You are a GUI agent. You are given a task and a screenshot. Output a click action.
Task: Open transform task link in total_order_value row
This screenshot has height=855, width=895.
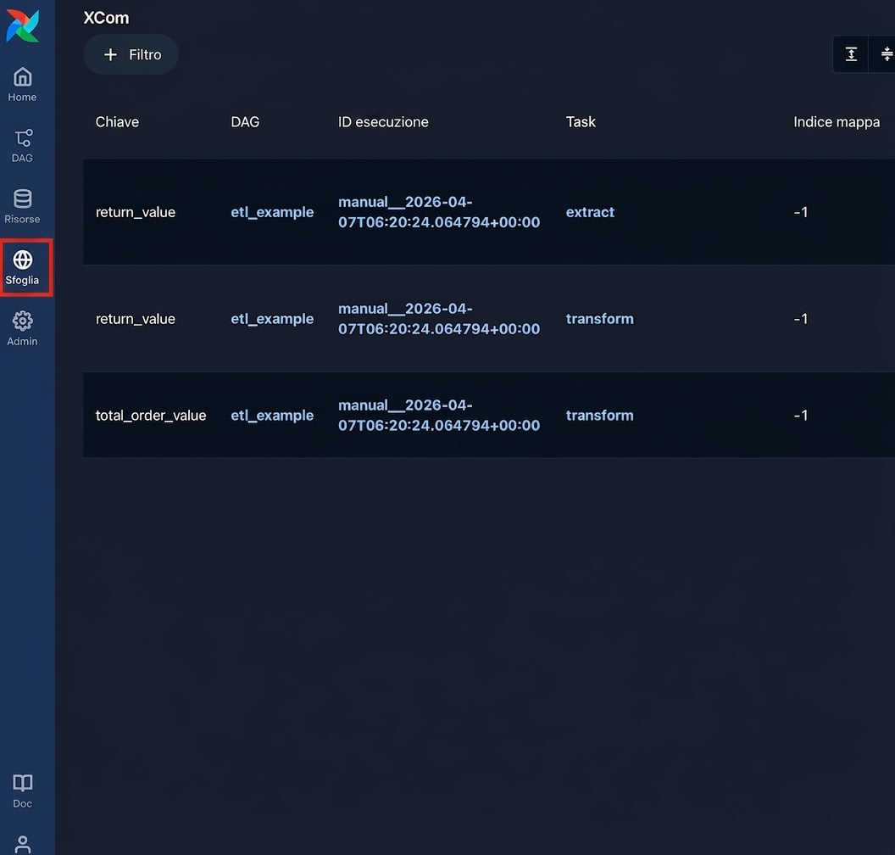coord(599,416)
